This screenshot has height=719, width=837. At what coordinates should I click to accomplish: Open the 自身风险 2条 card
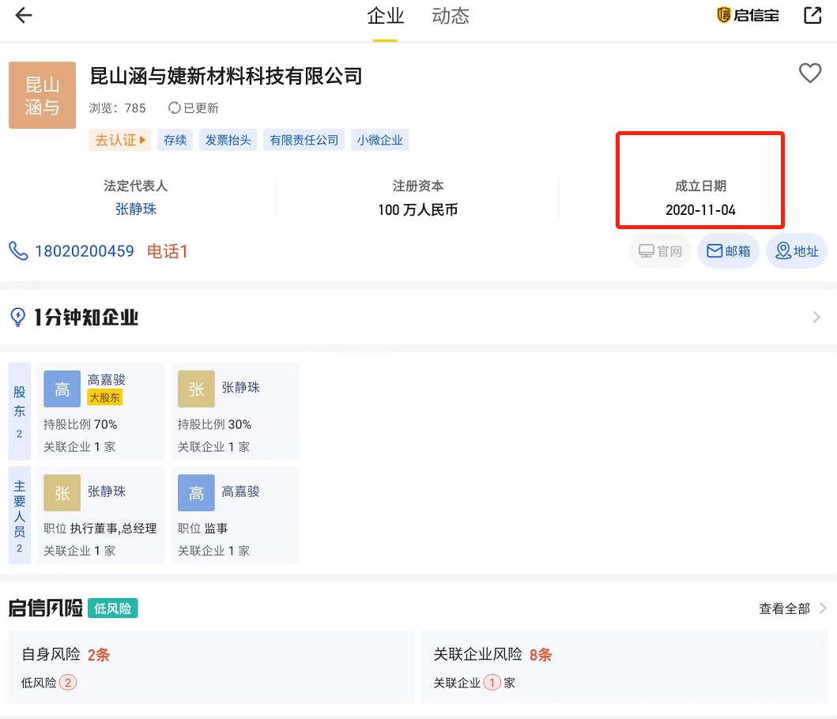coord(211,667)
